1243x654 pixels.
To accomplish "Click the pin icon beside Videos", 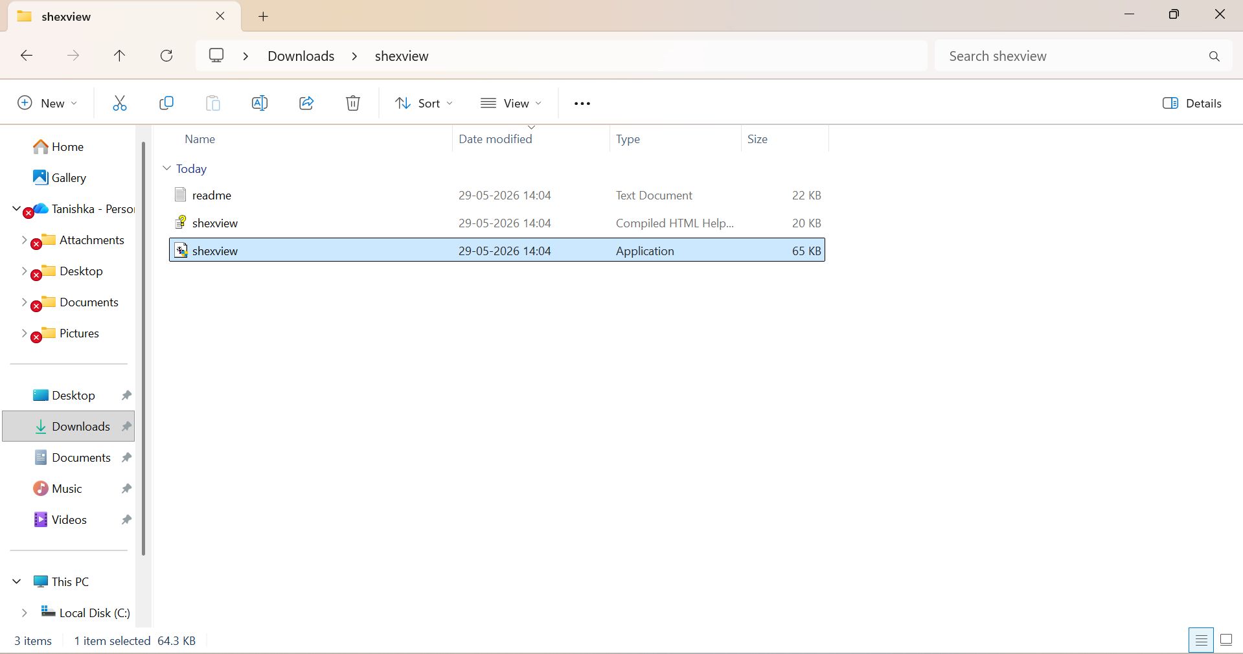I will click(126, 520).
